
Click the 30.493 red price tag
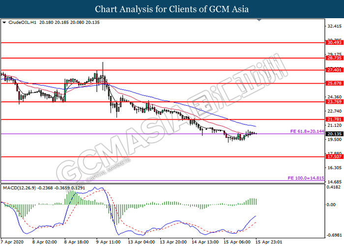coord(334,43)
